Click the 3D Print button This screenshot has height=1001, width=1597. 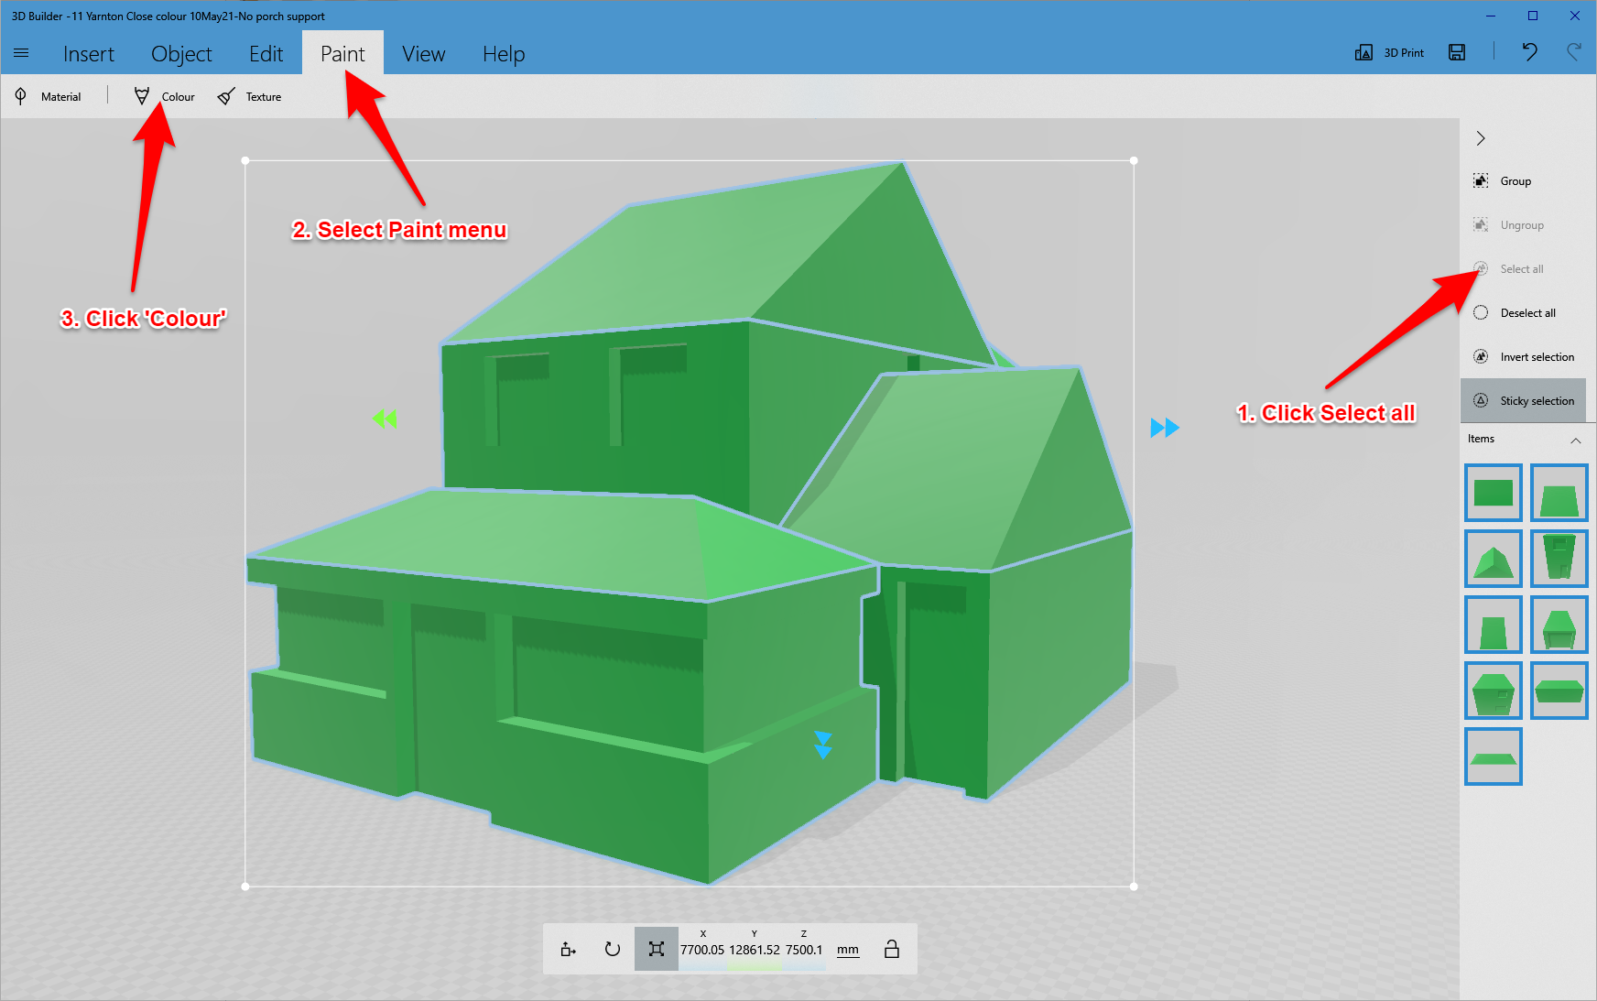pyautogui.click(x=1389, y=52)
